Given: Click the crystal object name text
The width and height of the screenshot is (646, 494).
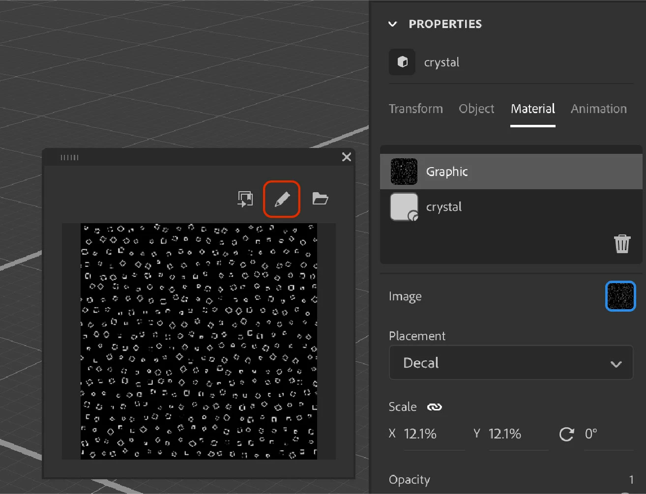Looking at the screenshot, I should click(x=441, y=62).
